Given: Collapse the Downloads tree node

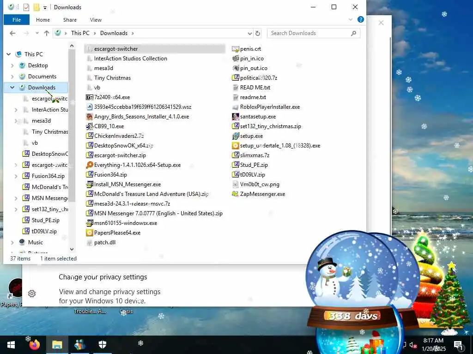Looking at the screenshot, I should [12, 88].
